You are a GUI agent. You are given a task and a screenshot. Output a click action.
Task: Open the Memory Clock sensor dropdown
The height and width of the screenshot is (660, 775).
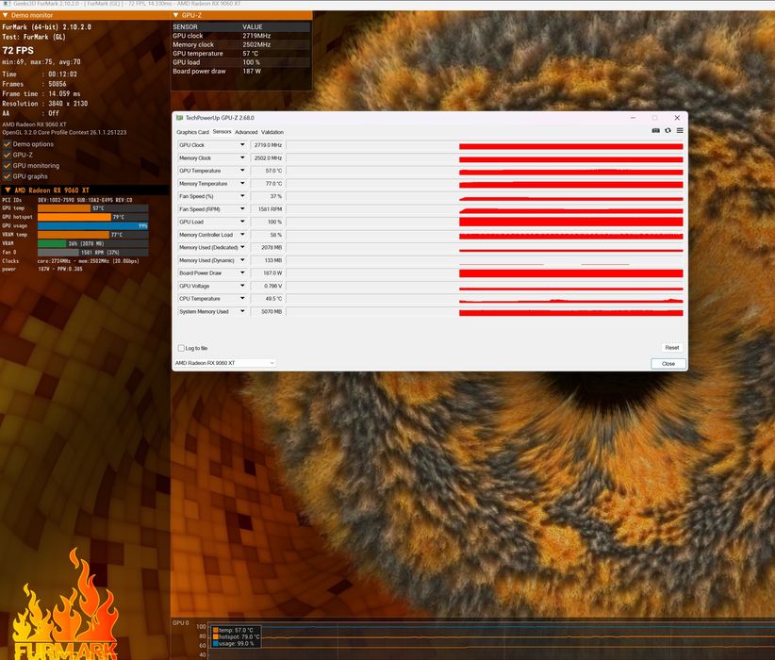click(242, 157)
